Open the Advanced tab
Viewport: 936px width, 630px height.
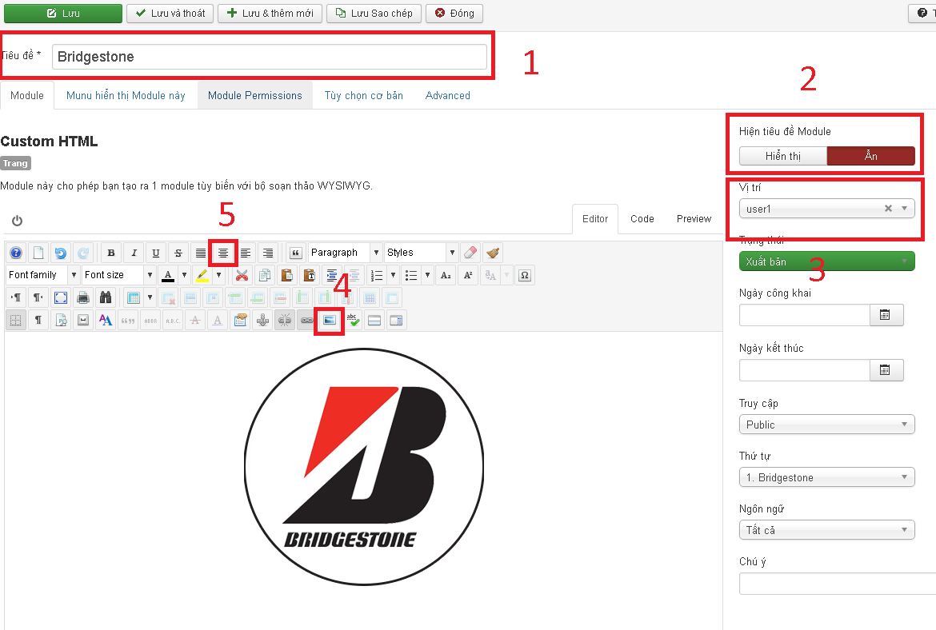pos(448,95)
